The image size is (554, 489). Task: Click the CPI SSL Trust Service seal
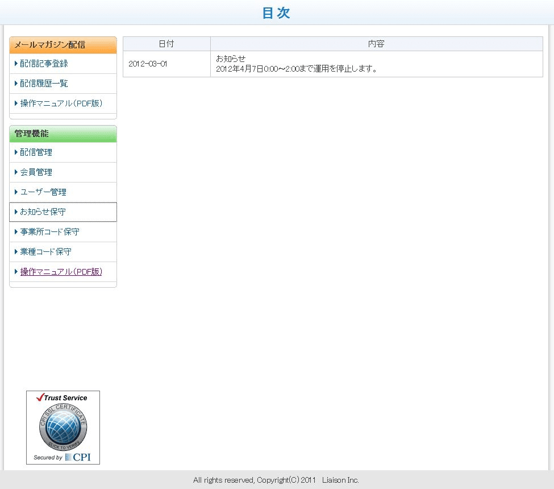pyautogui.click(x=63, y=428)
